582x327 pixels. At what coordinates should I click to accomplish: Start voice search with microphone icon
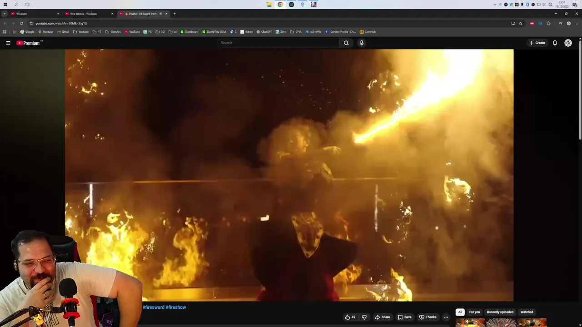coord(361,43)
